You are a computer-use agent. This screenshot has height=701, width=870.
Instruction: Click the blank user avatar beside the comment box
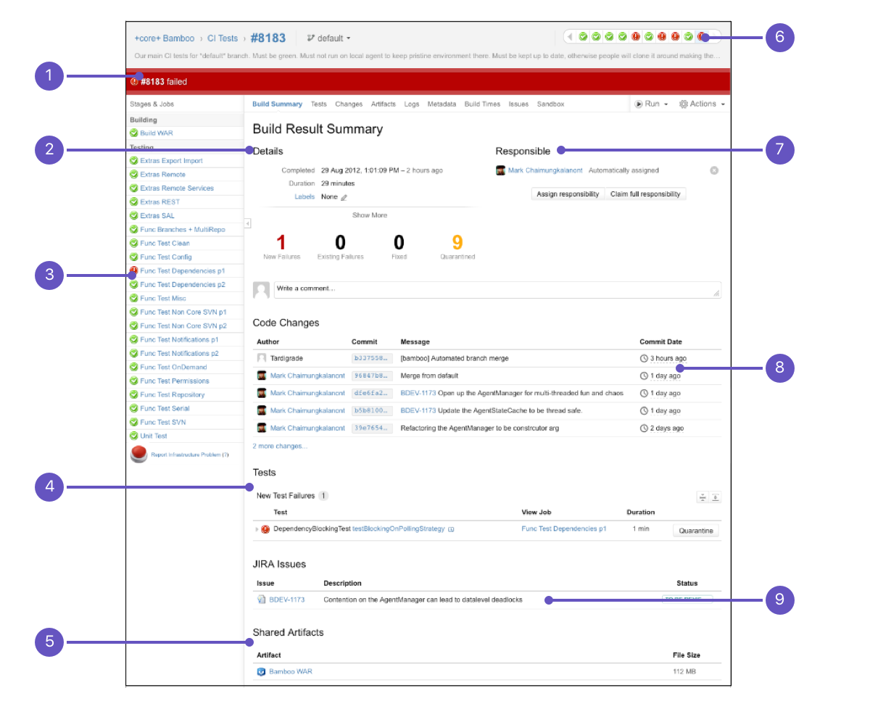(261, 290)
